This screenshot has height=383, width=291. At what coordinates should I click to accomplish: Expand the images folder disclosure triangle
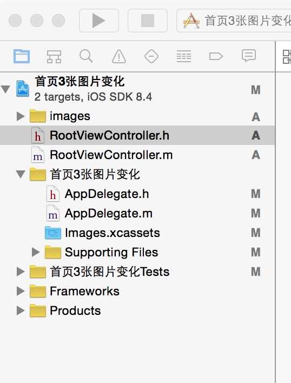coord(21,116)
